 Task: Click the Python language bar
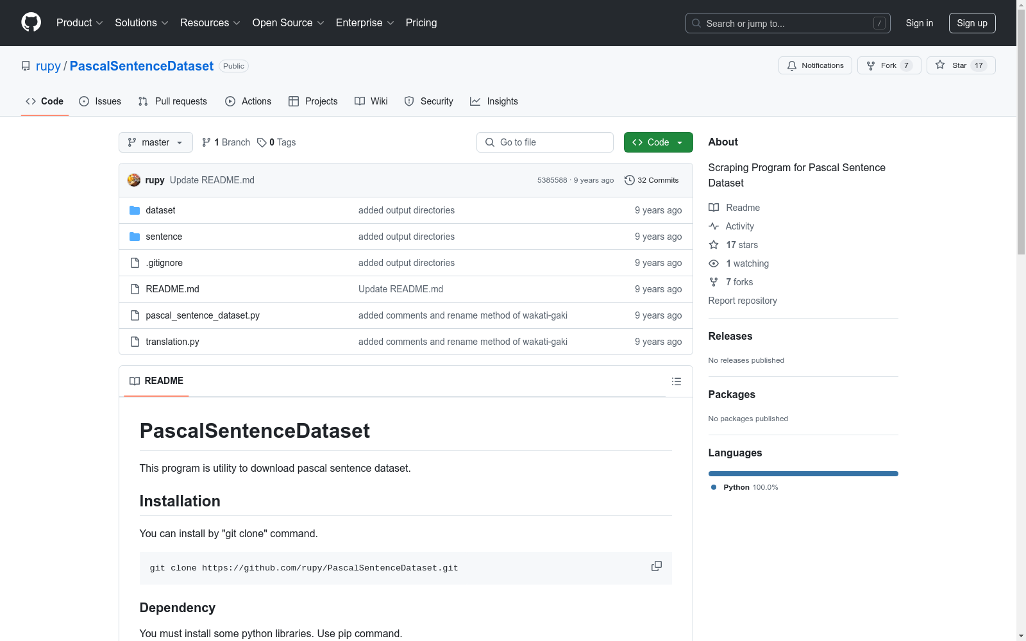[803, 474]
